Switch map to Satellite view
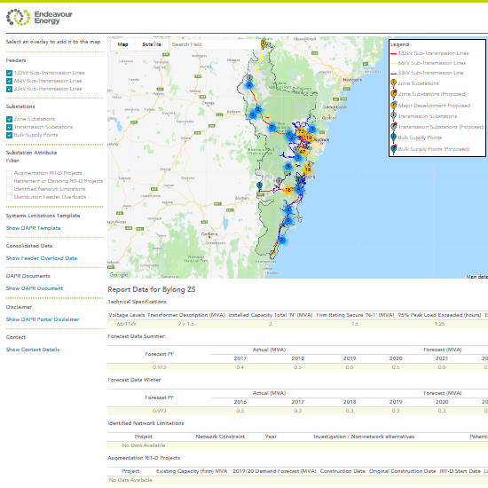The height and width of the screenshot is (488, 488). pos(152,44)
